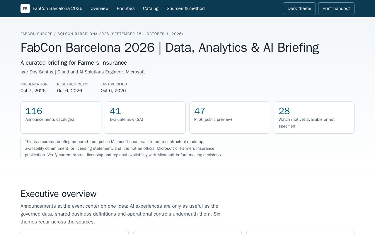Click the Research cutoff date value
The image size is (375, 234).
click(70, 91)
